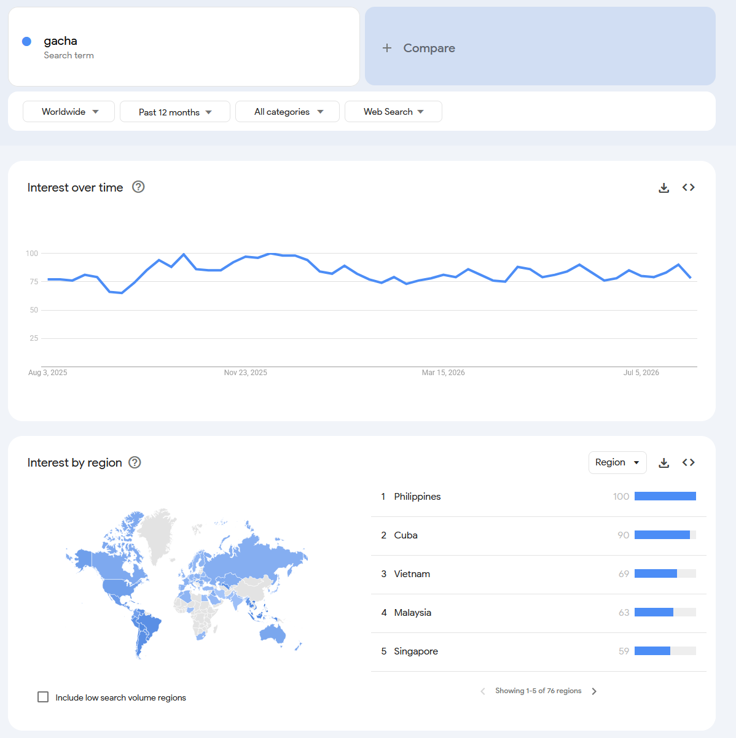The width and height of the screenshot is (736, 738).
Task: Click Australia on the world map
Action: pos(272,633)
